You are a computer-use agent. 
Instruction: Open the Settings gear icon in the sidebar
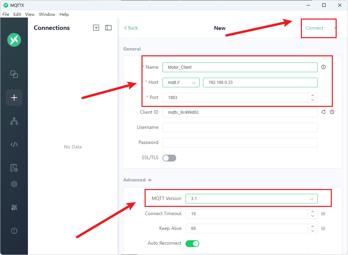[14, 184]
